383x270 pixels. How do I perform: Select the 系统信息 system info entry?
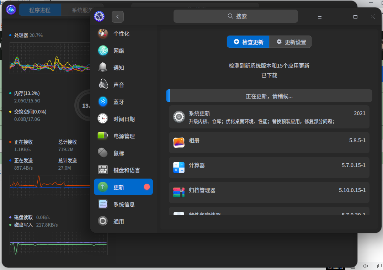click(123, 204)
